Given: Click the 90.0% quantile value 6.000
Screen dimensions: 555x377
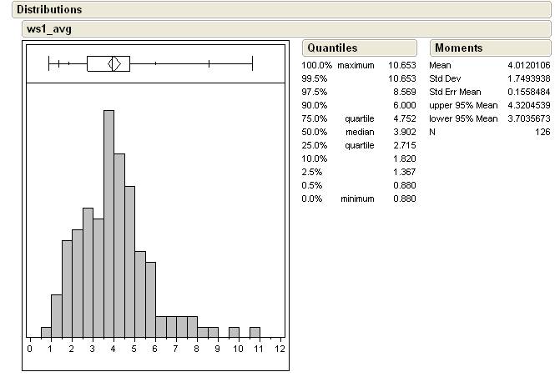Looking at the screenshot, I should click(403, 105).
